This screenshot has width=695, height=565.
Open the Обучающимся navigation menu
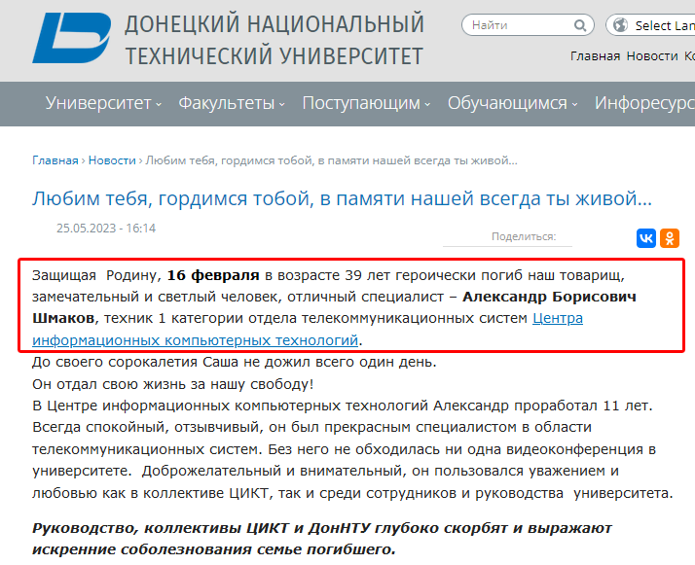point(512,103)
